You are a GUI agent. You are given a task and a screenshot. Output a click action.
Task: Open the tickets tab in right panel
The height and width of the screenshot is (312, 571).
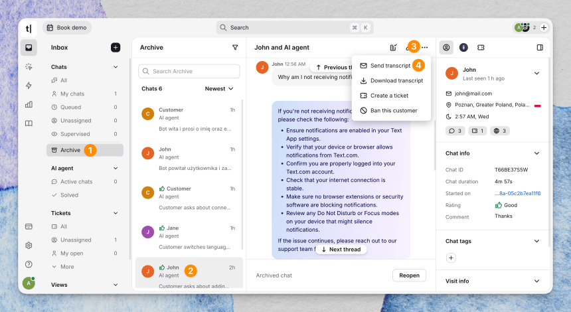point(481,47)
